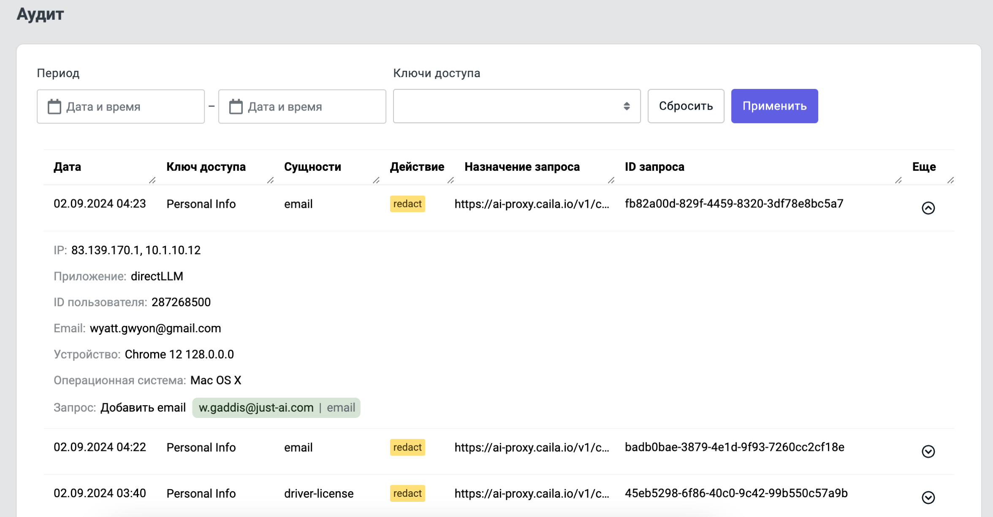Click the date 02.09.2024 04:23

[100, 204]
